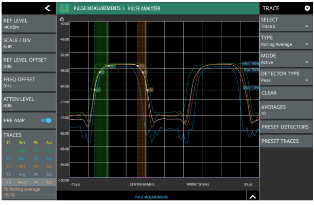Open the Trace Select dropdown
314x205 pixels.
[286, 23]
